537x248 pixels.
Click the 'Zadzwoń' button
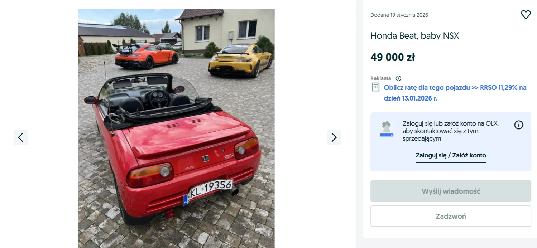(451, 216)
